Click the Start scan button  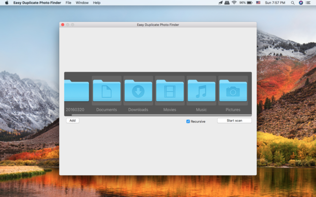(x=234, y=120)
